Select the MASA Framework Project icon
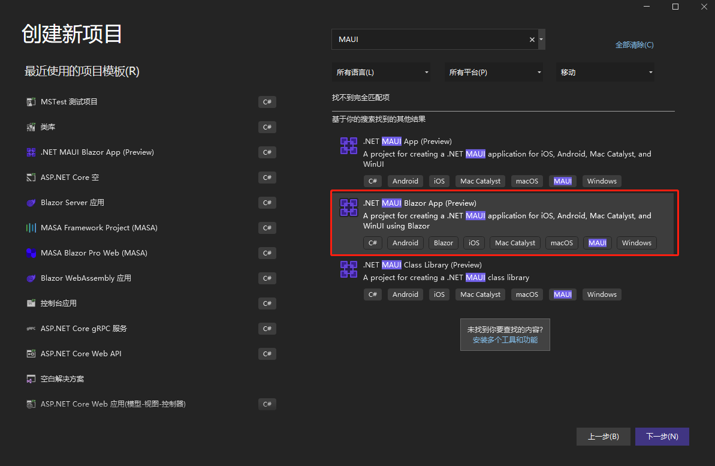 coord(31,228)
